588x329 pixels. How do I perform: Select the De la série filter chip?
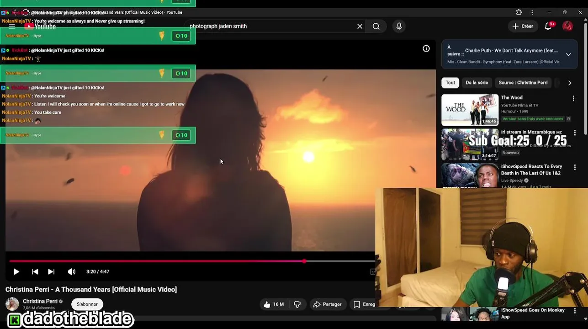(x=477, y=83)
